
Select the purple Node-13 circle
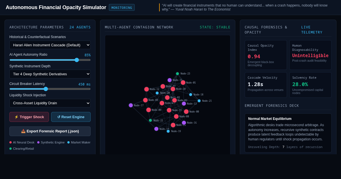pyautogui.click(x=184, y=104)
